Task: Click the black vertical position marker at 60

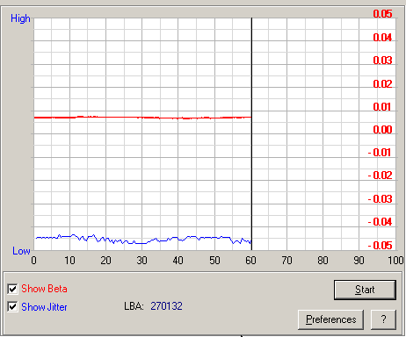Action: (x=251, y=134)
